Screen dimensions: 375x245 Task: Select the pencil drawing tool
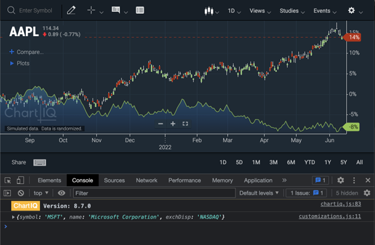[x=71, y=10]
